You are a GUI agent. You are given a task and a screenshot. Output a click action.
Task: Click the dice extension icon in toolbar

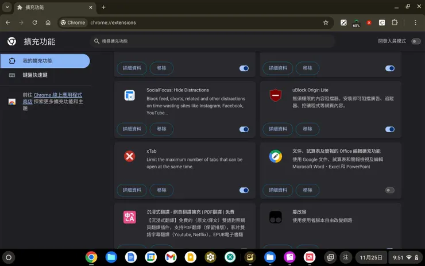[343, 22]
